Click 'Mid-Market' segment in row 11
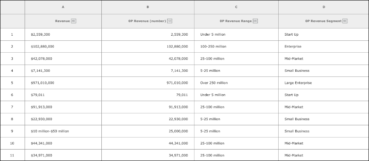 tap(324, 155)
